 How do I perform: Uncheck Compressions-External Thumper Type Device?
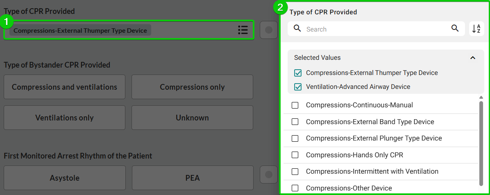pos(298,73)
